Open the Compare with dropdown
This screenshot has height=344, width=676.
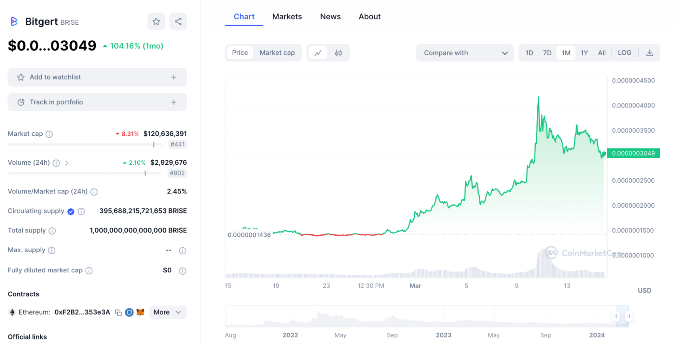click(x=465, y=53)
